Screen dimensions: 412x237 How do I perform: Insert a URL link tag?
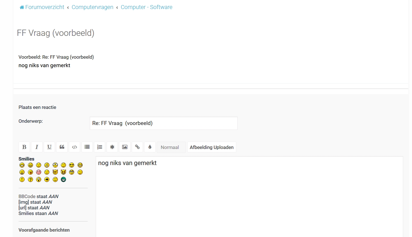pos(137,147)
